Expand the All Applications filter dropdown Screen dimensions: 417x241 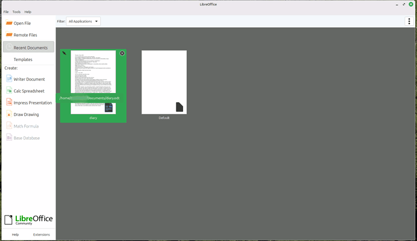(x=83, y=21)
